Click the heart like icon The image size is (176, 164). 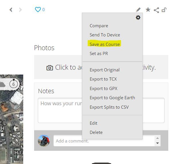(x=38, y=9)
